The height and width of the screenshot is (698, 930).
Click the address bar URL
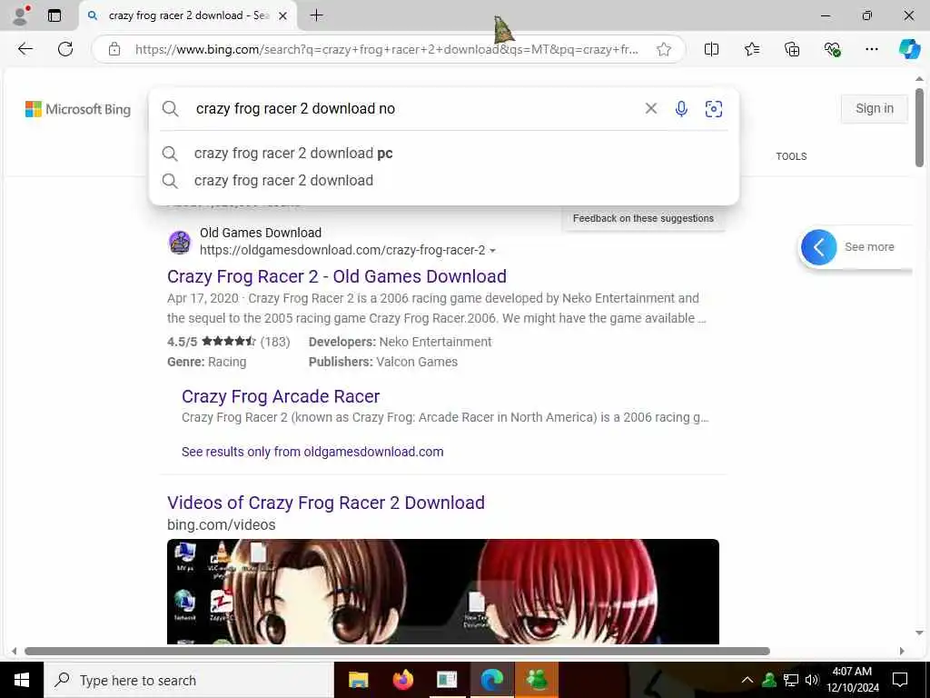pyautogui.click(x=386, y=49)
